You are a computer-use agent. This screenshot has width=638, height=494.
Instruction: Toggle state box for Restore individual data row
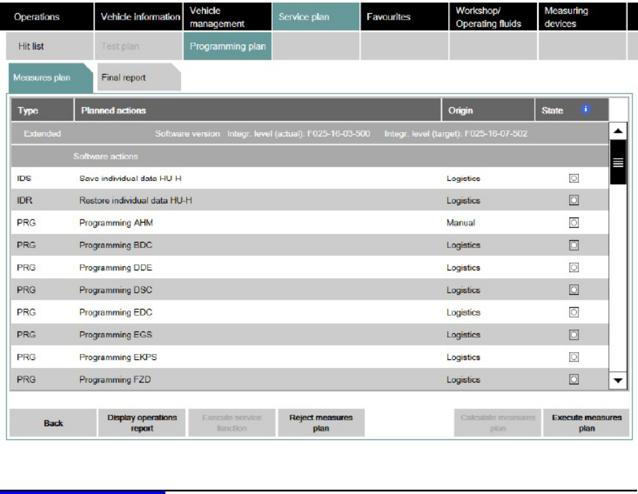click(x=574, y=200)
